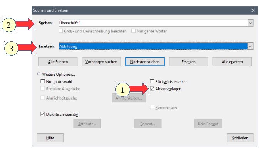
Task: Open the Ersetzen field dropdown arrow
Action: point(250,46)
